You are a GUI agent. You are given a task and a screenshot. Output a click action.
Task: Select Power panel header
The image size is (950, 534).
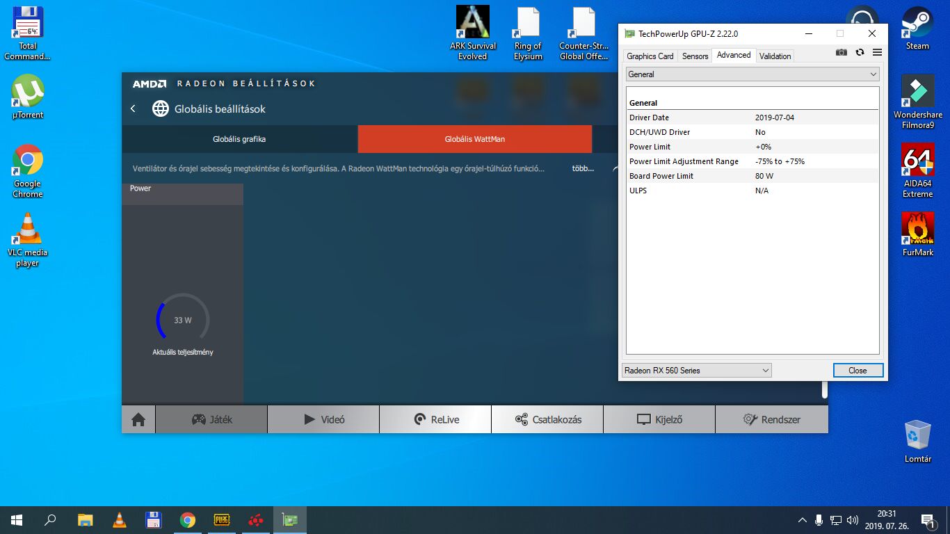182,194
